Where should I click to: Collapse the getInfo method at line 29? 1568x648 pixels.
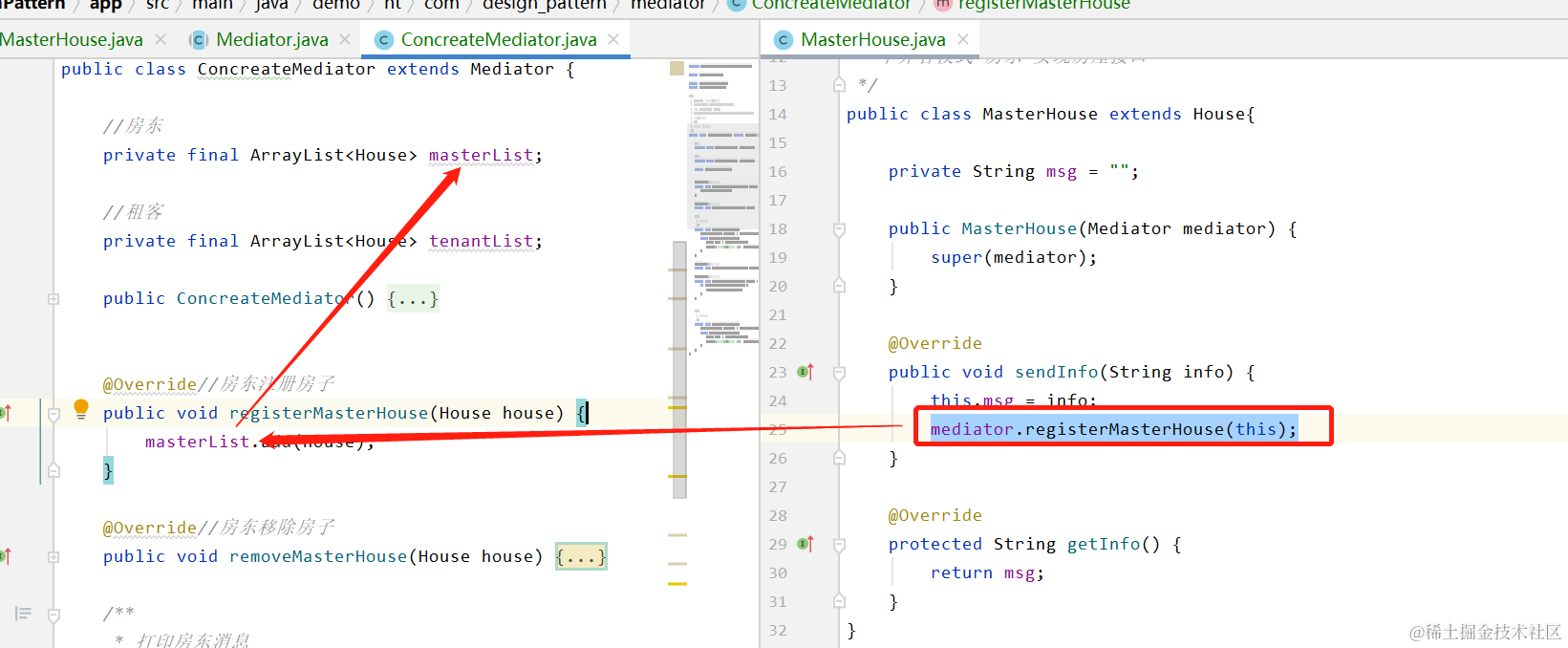839,545
